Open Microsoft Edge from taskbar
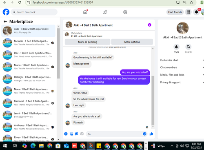The height and width of the screenshot is (150, 204). [33, 146]
